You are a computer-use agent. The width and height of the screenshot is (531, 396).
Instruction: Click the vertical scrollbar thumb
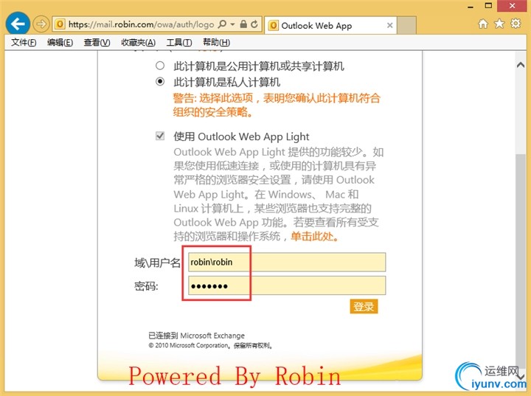tap(521, 261)
